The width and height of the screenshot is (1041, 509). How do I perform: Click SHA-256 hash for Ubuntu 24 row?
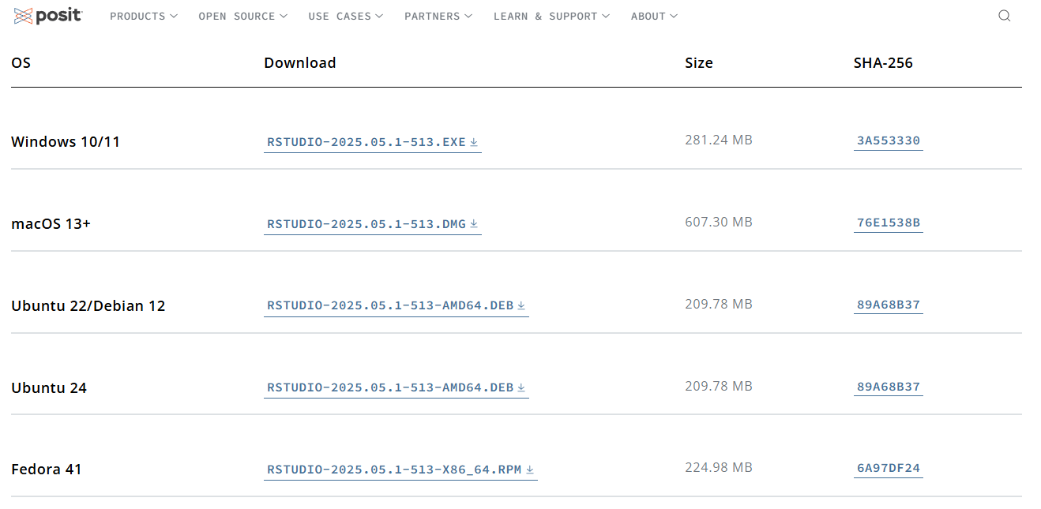tap(889, 387)
